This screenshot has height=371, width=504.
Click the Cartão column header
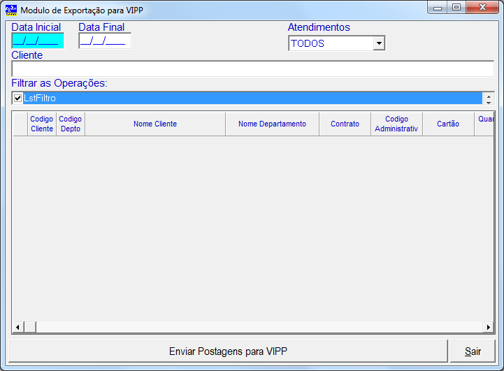coord(448,124)
